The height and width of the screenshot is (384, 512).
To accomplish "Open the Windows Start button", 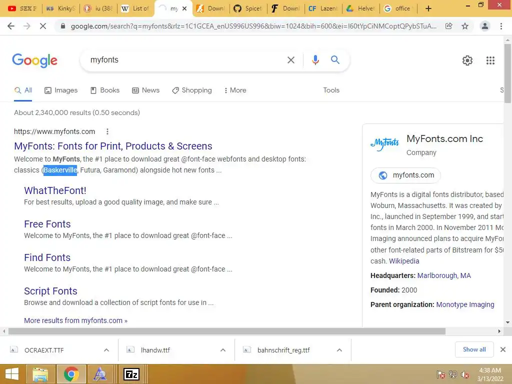I will click(x=12, y=374).
